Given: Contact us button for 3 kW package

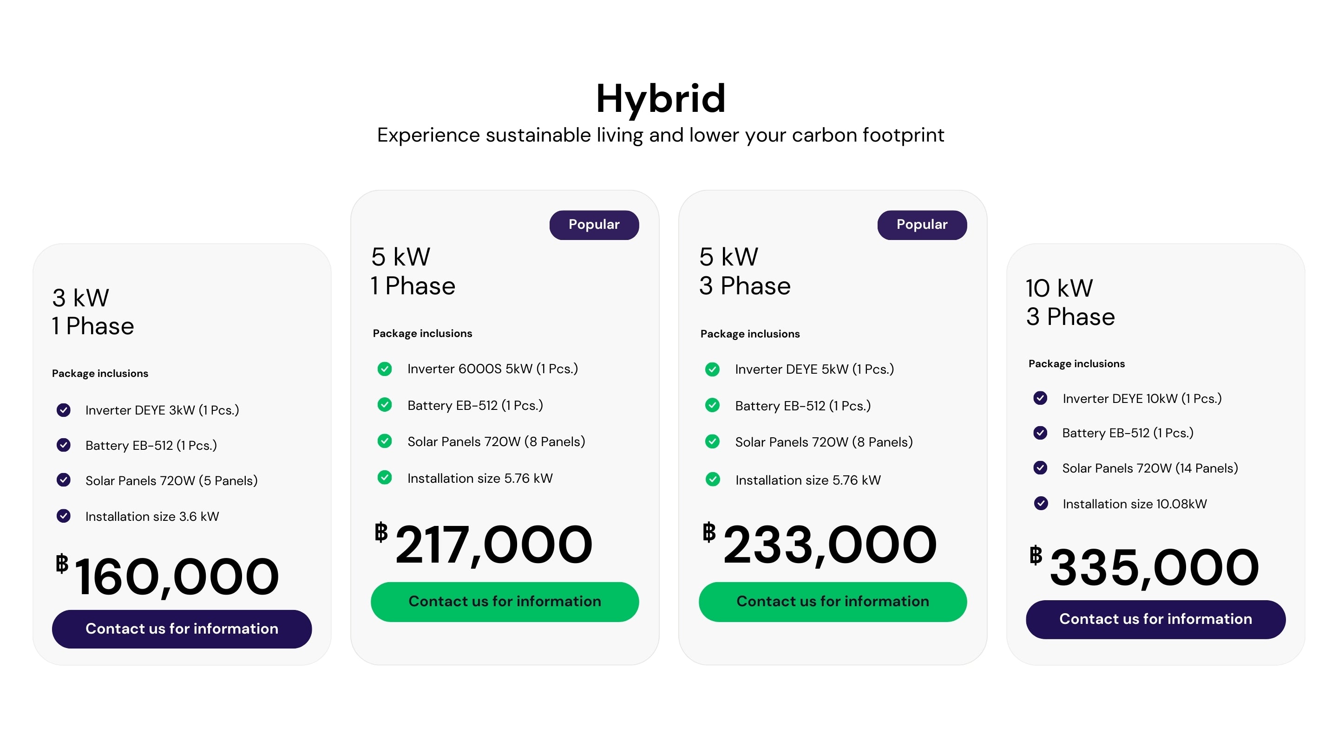Looking at the screenshot, I should tap(182, 629).
